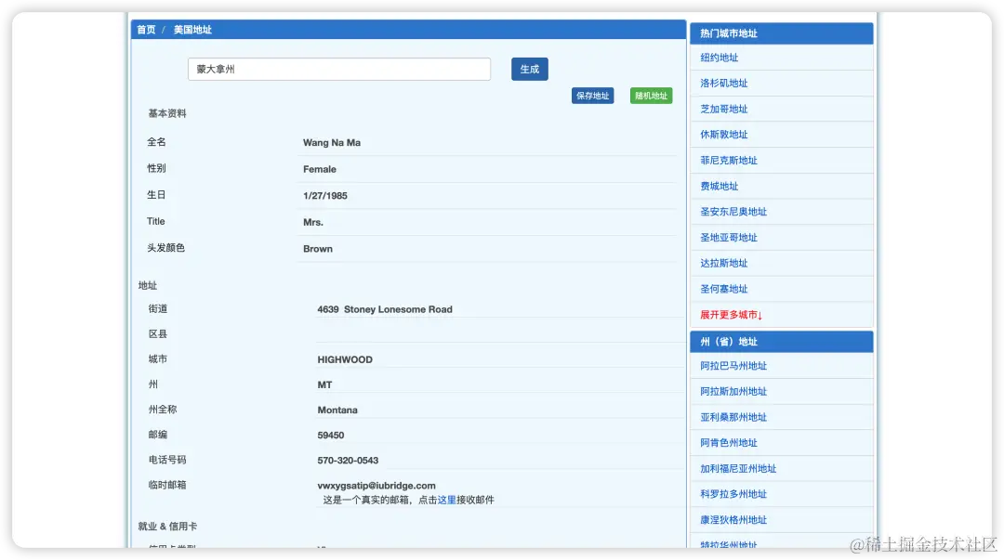Viewport: 1004px width, 560px height.
Task: Focus the 蒙大拿州 search input field
Action: pos(339,69)
